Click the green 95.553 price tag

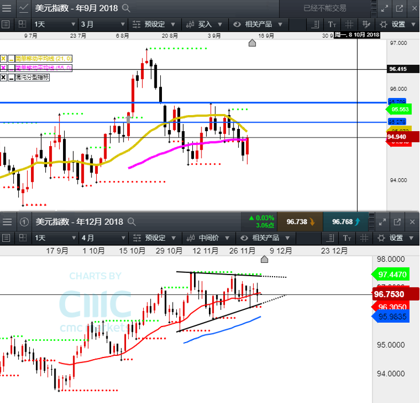point(399,110)
